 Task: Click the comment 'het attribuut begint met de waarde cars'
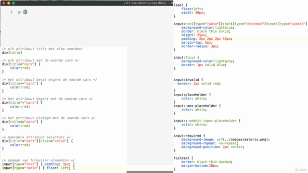(x=47, y=99)
